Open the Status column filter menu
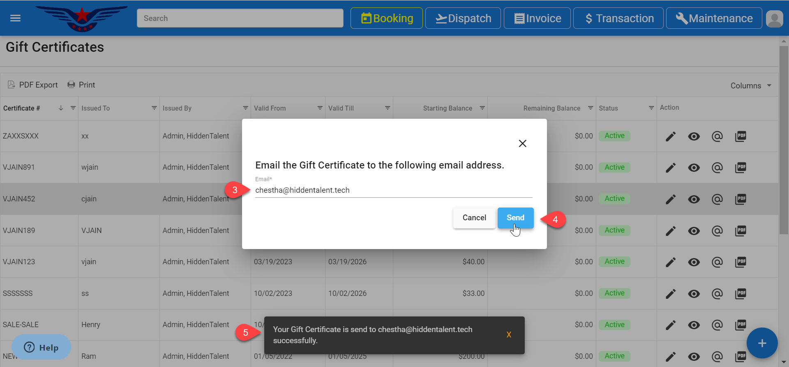Viewport: 789px width, 367px height. coord(651,108)
